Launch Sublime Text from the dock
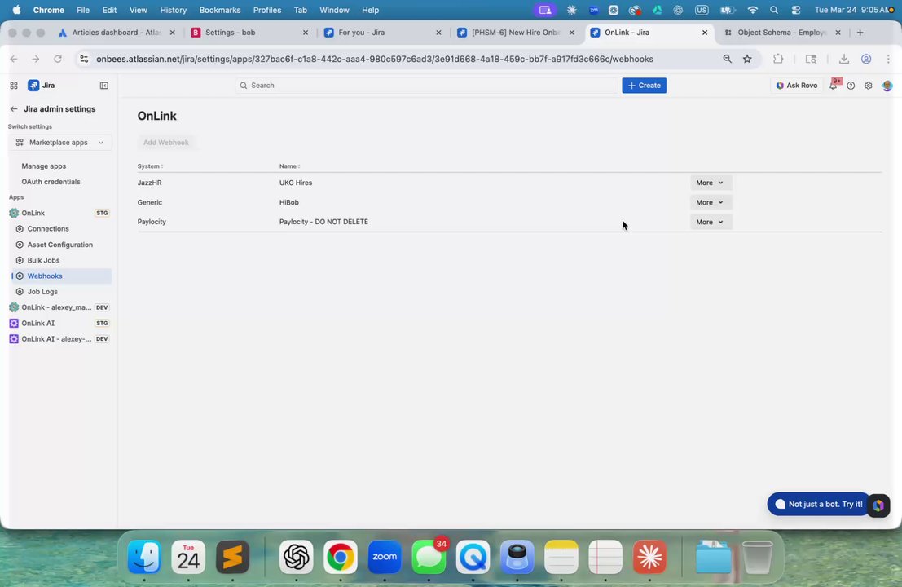 [x=232, y=557]
